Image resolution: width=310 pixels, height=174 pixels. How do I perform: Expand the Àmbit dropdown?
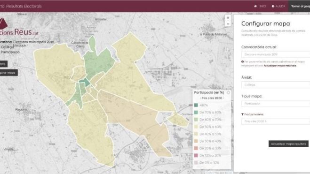pos(276,85)
